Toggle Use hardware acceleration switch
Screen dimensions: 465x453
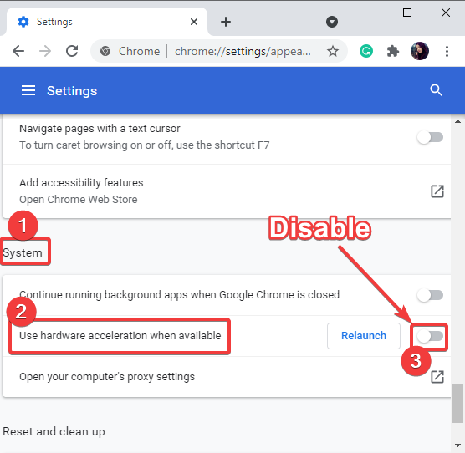430,336
